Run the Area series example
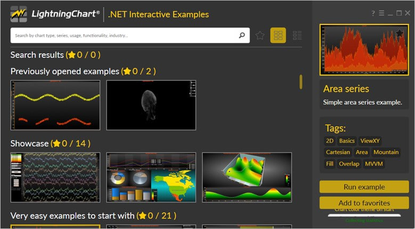415x229 pixels. [x=364, y=187]
